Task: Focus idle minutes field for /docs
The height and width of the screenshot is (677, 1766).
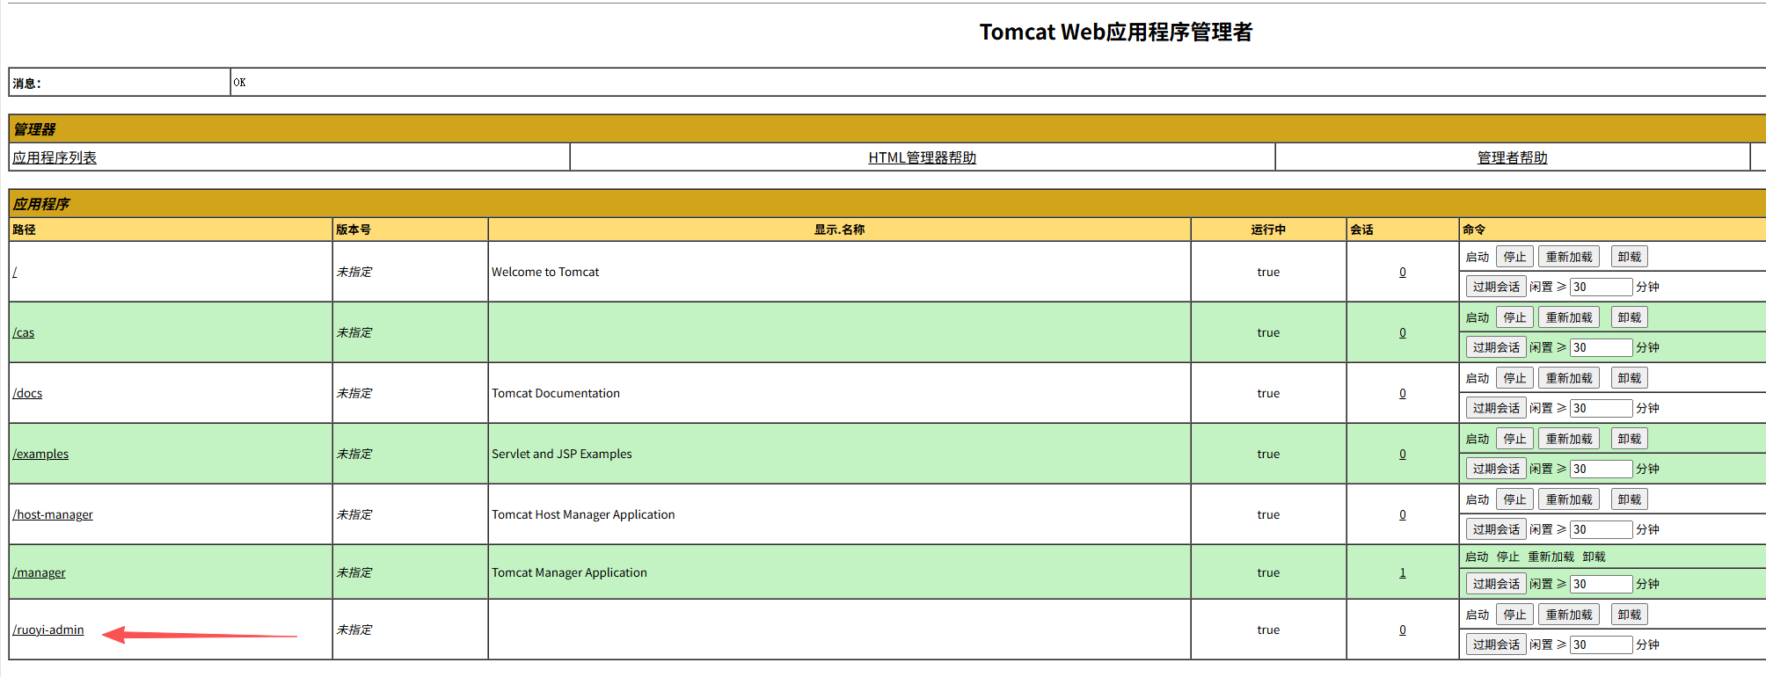Action: point(1602,408)
